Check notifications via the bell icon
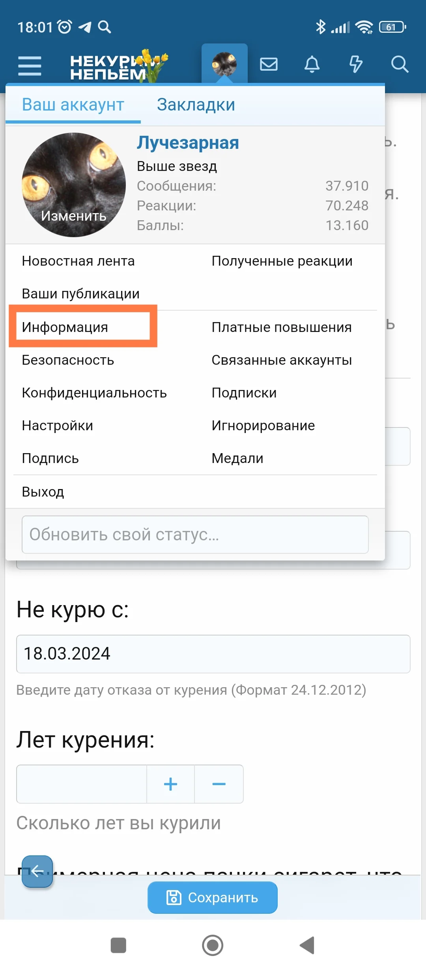 click(312, 64)
